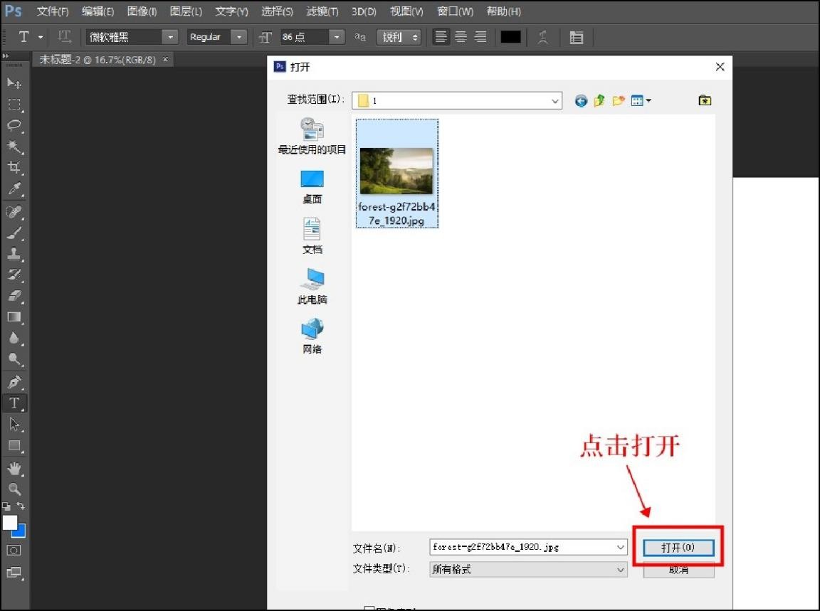This screenshot has height=611, width=820.
Task: Switch to the 未标题-2 document tab
Action: 96,60
